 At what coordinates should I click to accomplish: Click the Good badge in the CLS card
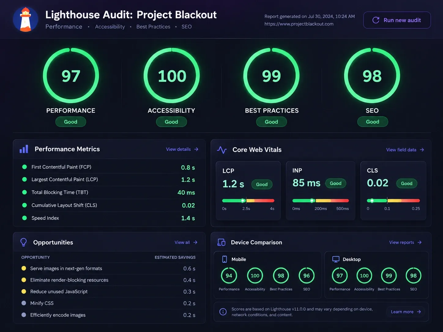[407, 183]
